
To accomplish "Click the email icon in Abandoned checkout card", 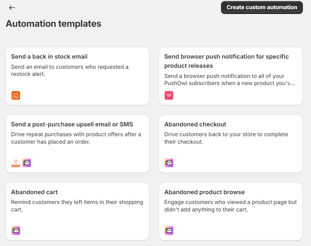I will (169, 163).
